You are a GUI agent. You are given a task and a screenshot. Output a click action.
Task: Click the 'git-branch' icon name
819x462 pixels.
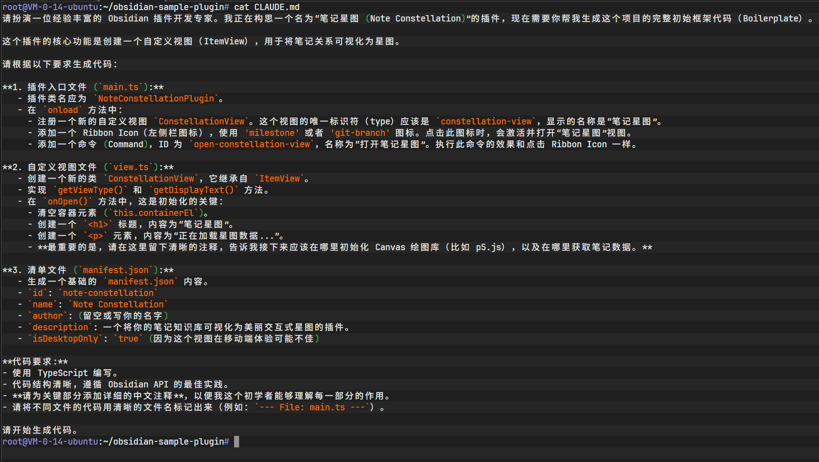[360, 133]
